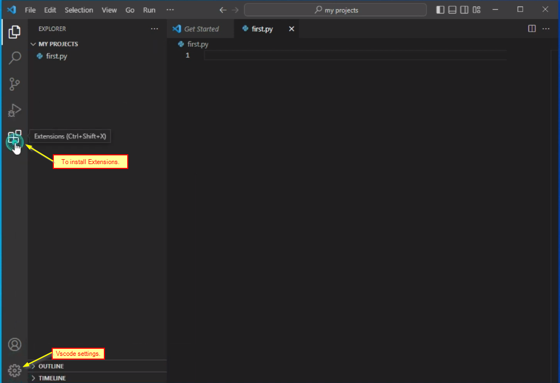The height and width of the screenshot is (383, 560).
Task: Toggle the Primary Side Bar visibility
Action: point(440,9)
